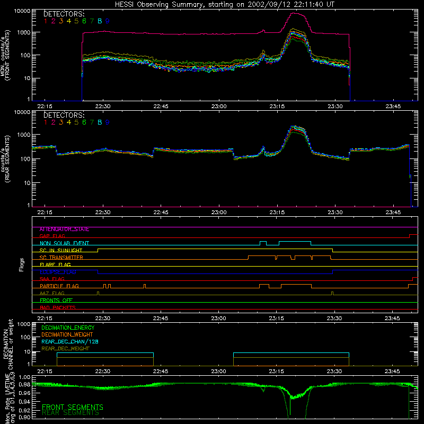Click the DECIMATION CHANNEL or weight axis title
424x424 pixels.
point(8,344)
